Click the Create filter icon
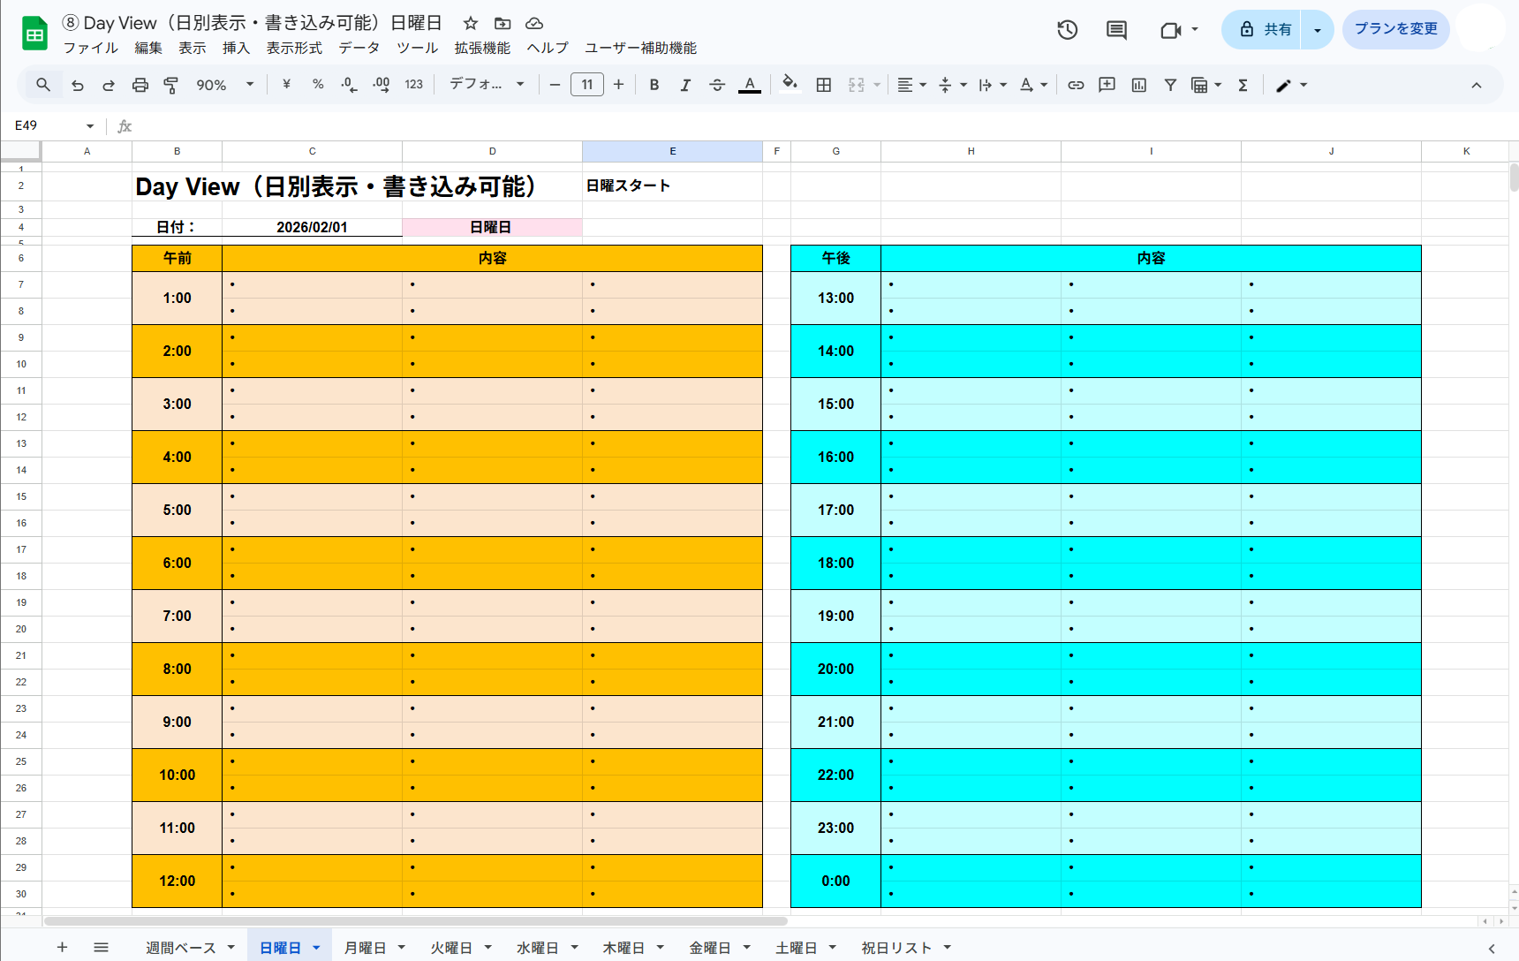Screen dimensions: 1519x961 pos(1170,85)
